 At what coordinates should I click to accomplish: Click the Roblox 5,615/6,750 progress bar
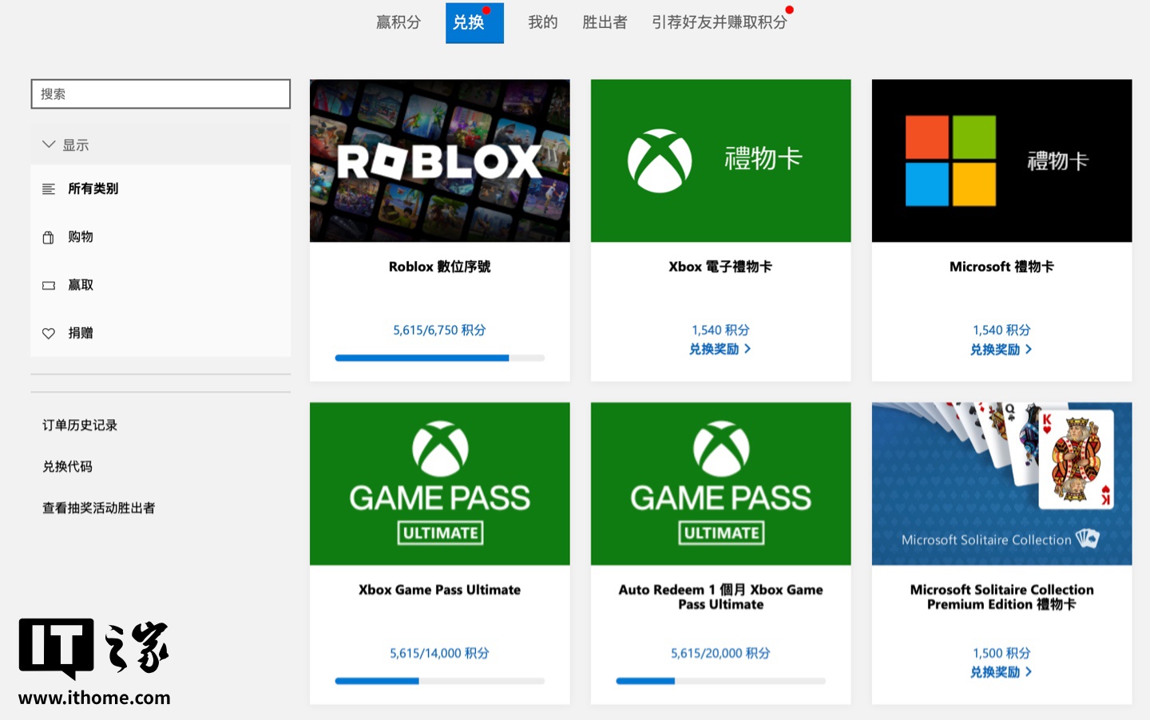pyautogui.click(x=440, y=358)
